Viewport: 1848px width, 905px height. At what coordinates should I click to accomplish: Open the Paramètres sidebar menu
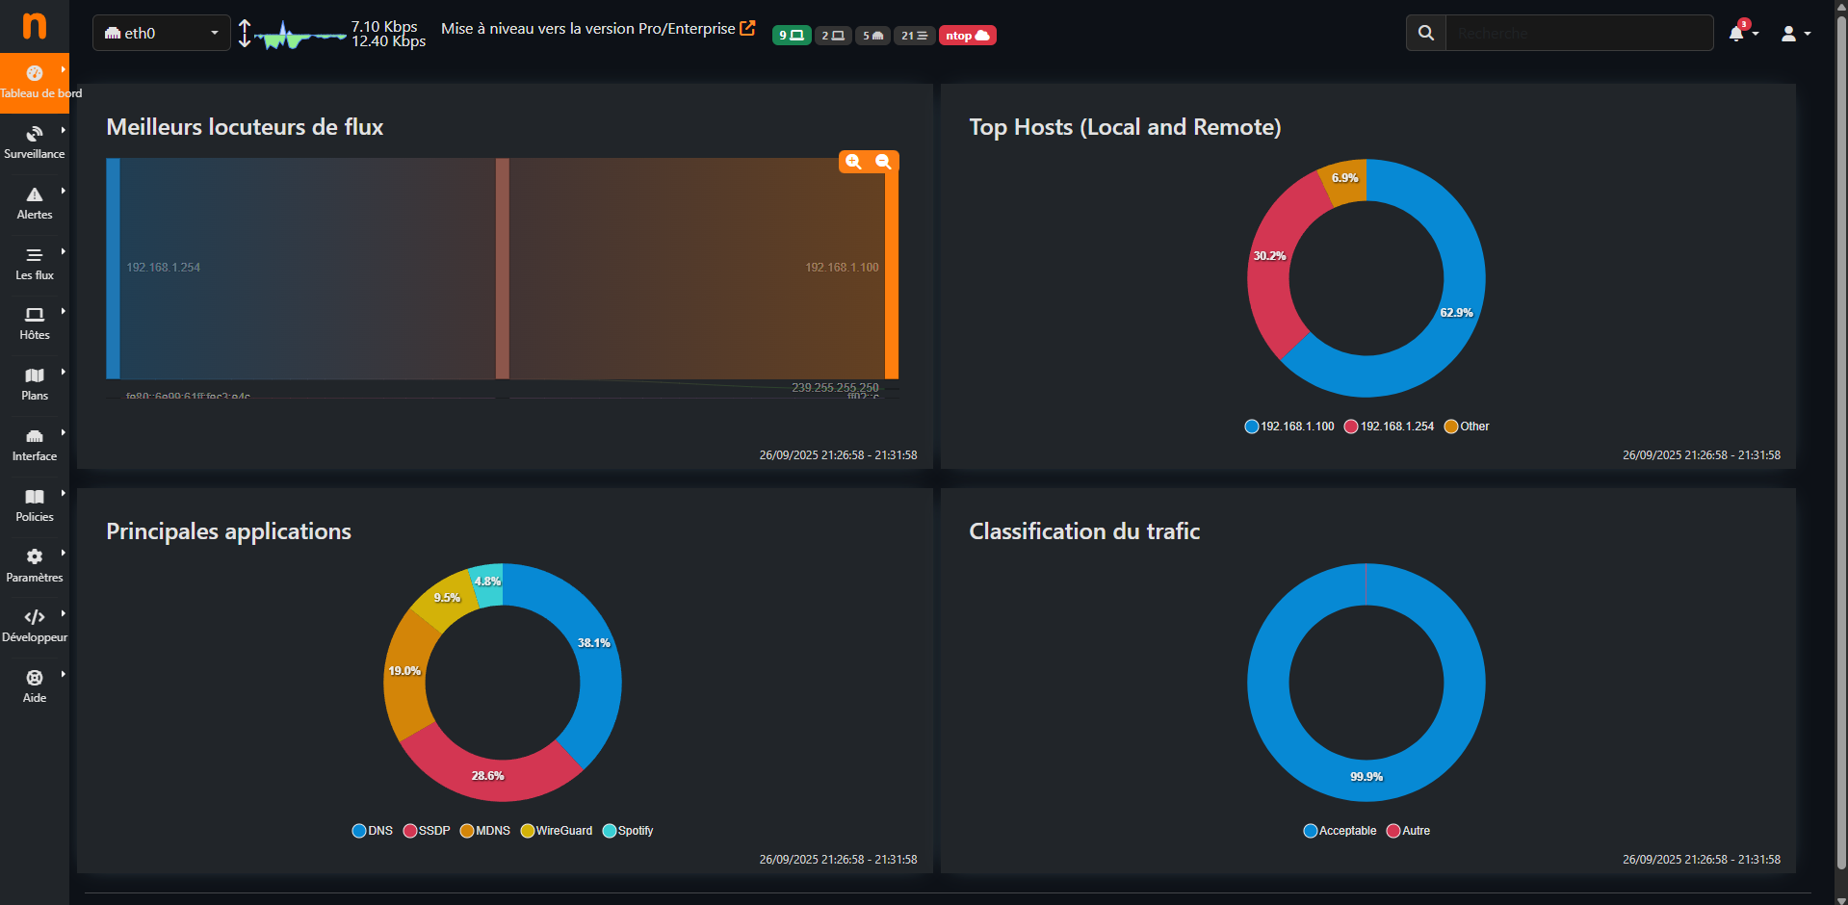(x=35, y=565)
